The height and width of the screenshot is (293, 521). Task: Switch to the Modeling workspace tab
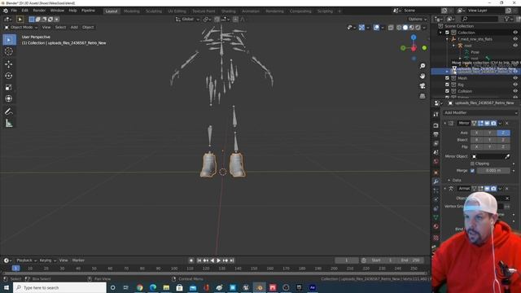(x=132, y=11)
